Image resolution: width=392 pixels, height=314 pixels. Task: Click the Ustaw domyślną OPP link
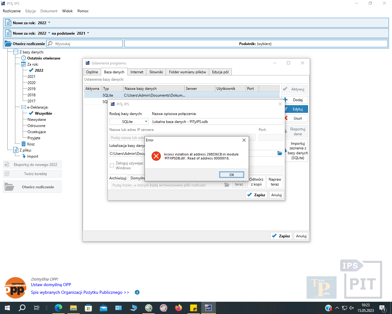(x=51, y=285)
